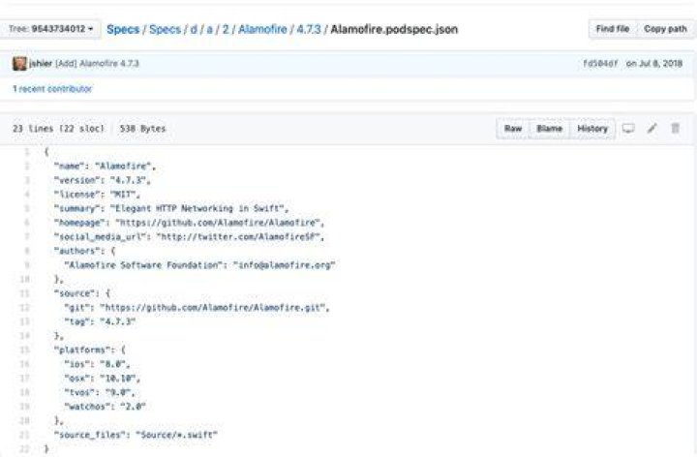Open jshier's avatar image
Viewport: 697px width, 457px height.
coord(19,64)
